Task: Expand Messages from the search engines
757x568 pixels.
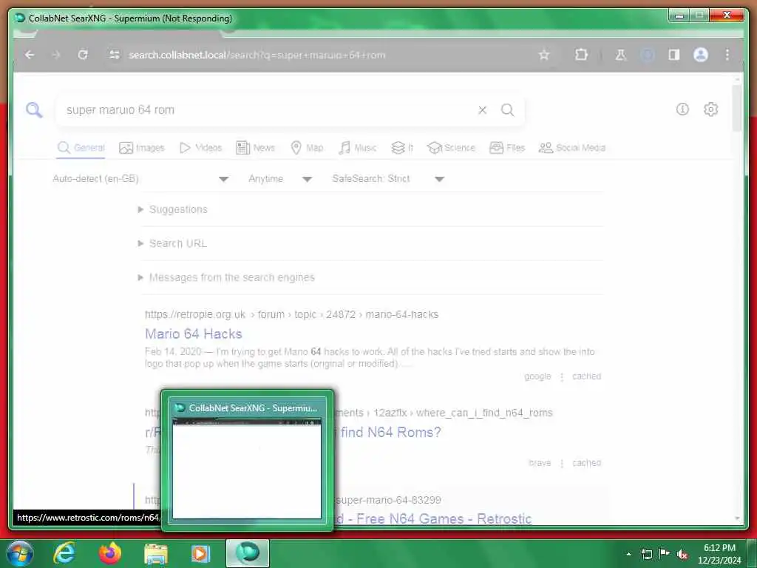Action: pyautogui.click(x=226, y=278)
